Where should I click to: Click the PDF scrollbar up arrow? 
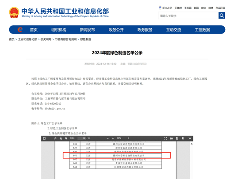(x=192, y=144)
